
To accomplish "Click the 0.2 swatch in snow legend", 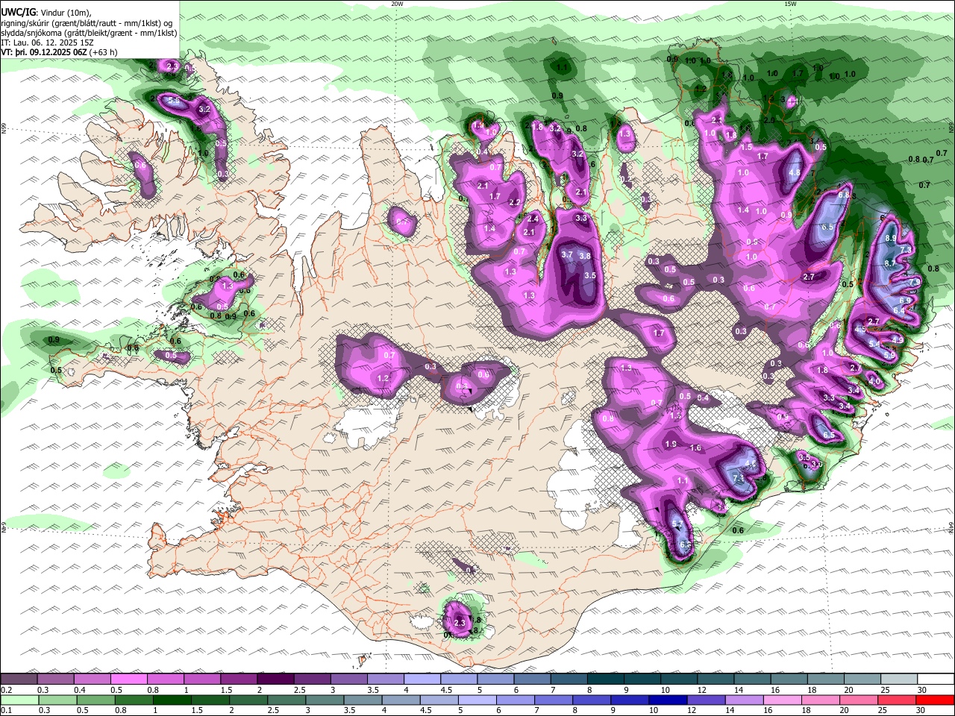I will (x=19, y=679).
